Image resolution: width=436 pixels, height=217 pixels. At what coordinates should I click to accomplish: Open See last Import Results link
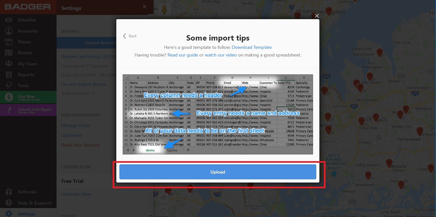pyautogui.click(x=84, y=84)
